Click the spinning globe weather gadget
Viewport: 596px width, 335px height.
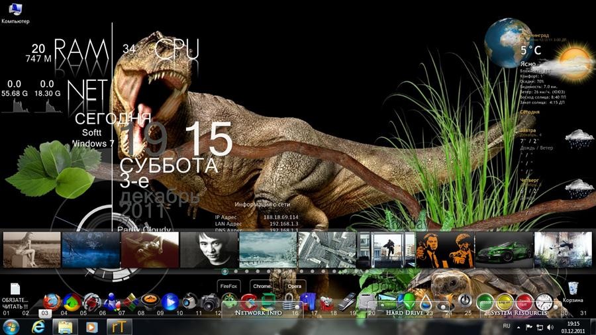(509, 43)
